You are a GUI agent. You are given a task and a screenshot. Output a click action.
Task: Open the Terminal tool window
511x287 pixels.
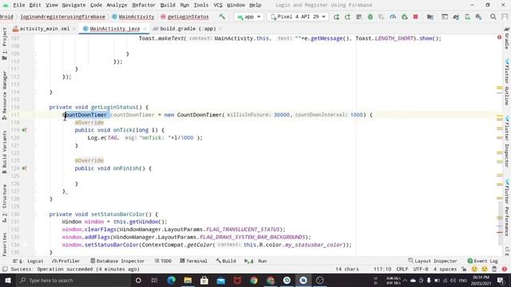(193, 261)
